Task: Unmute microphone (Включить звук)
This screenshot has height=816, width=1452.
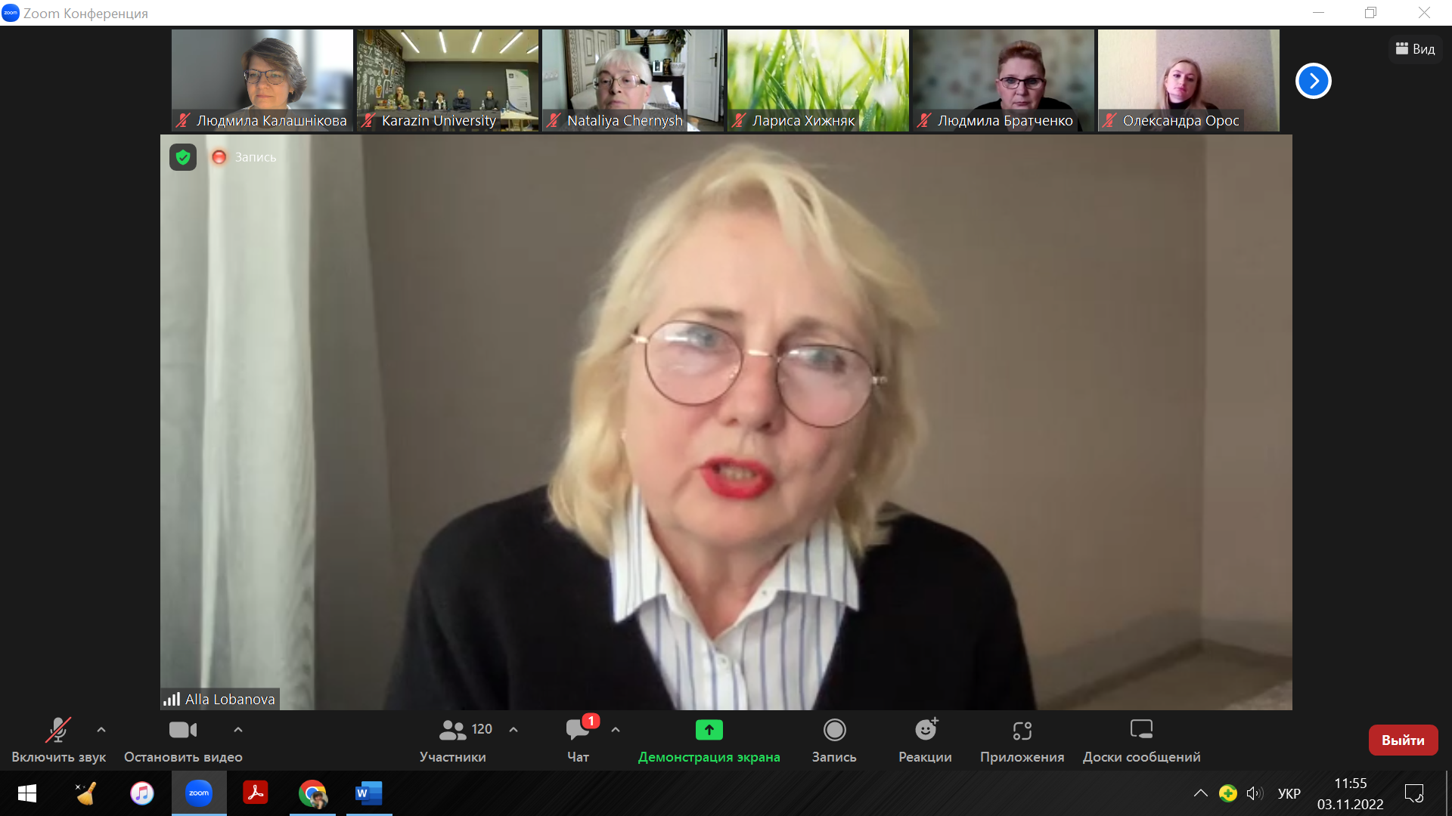Action: 58,730
